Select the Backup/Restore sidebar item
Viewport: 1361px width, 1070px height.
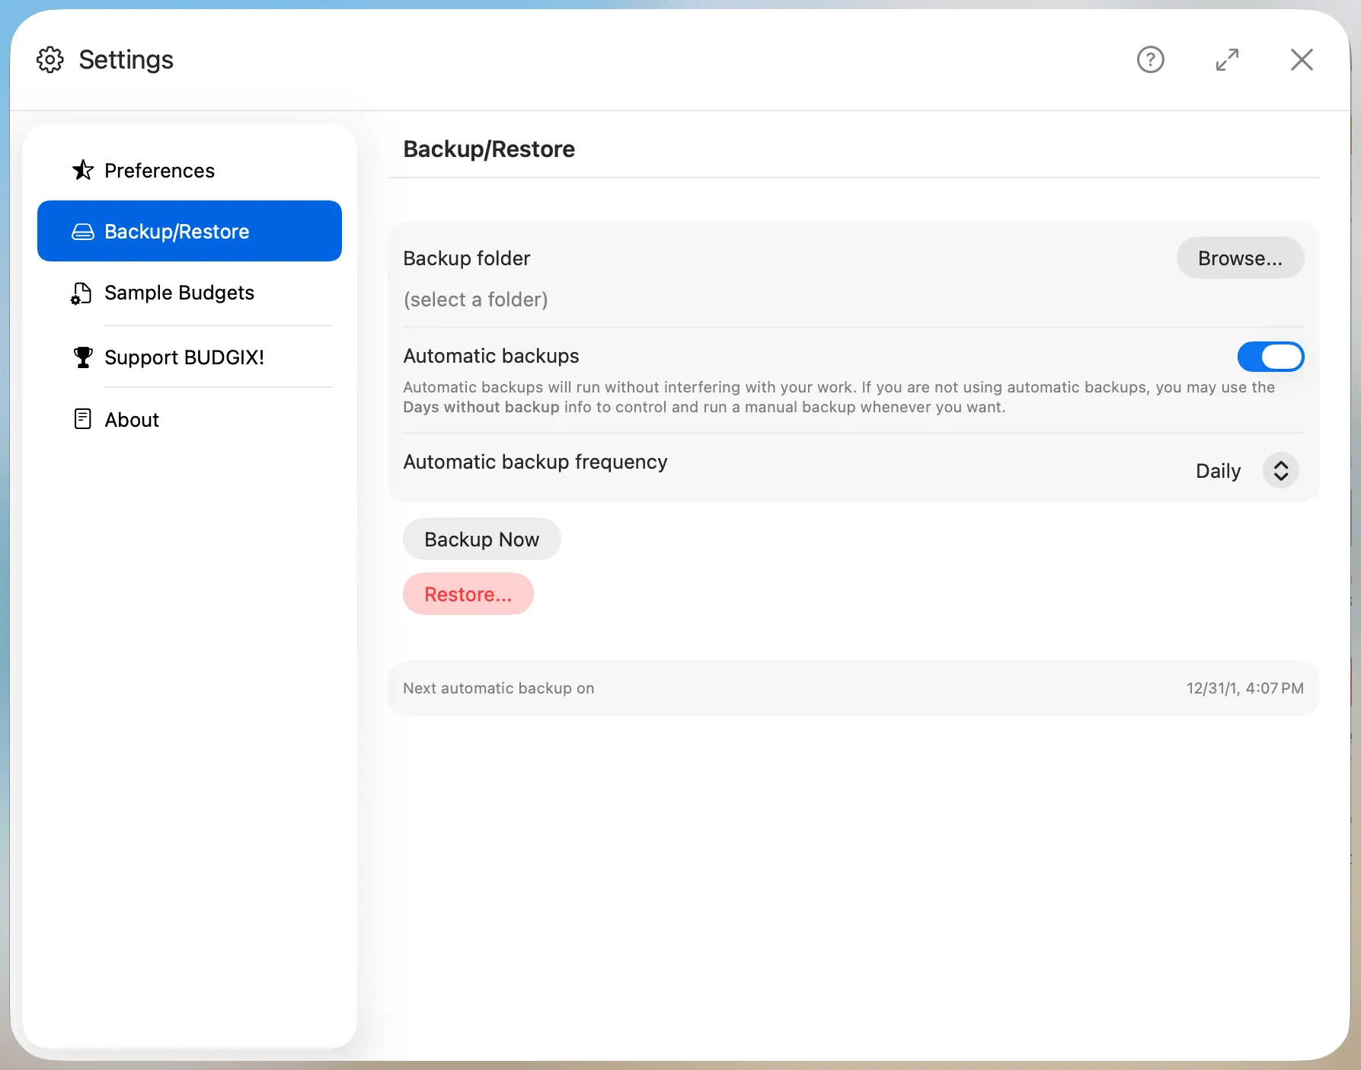coord(190,231)
